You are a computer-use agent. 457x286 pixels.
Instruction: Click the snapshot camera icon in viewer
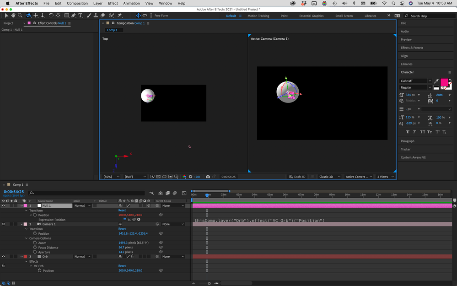(208, 177)
